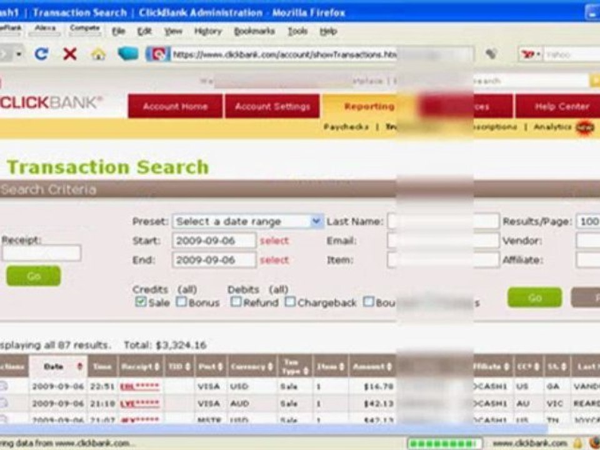Click select link next to End date
600x450 pixels.
274,260
